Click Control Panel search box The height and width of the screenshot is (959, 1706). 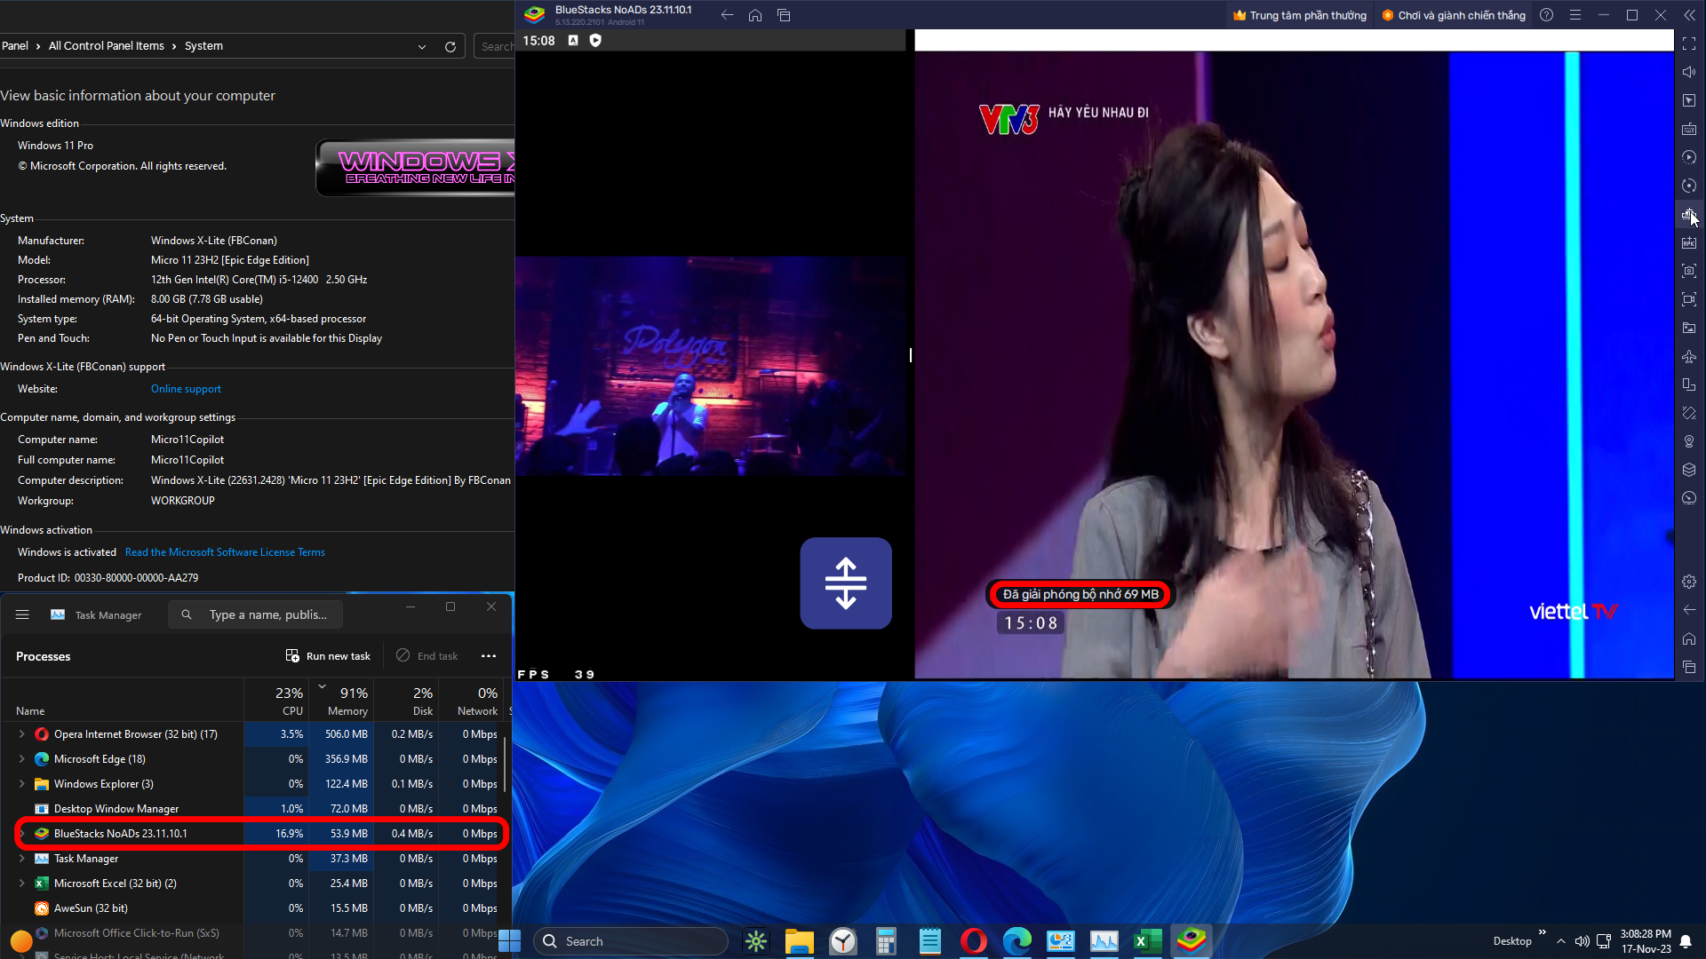tap(495, 46)
